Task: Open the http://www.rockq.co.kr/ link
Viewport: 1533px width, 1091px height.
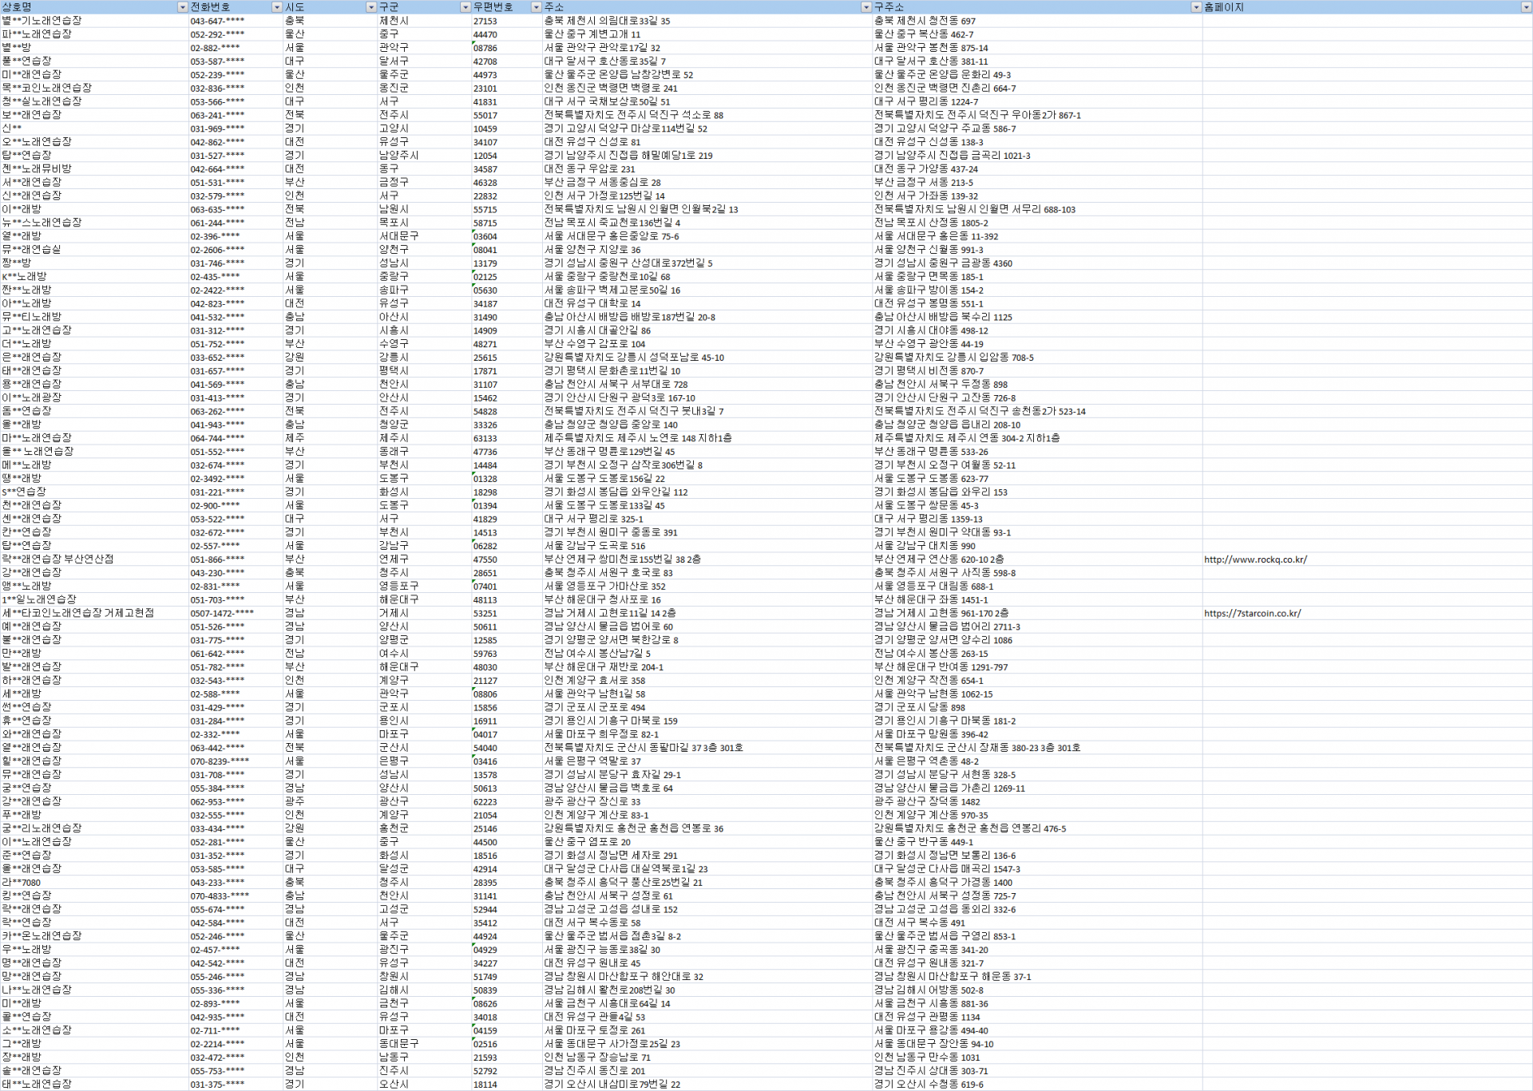Action: click(x=1255, y=559)
